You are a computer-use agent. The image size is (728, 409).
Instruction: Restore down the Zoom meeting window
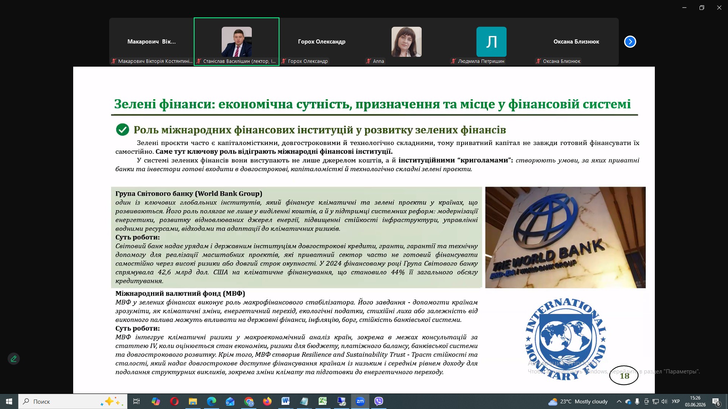[x=702, y=8]
